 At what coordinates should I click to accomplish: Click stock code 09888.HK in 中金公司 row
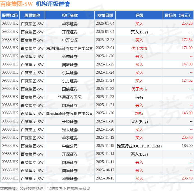click(10, 145)
